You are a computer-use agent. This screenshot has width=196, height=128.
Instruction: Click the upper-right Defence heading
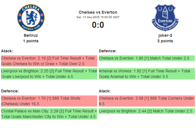coord(108,51)
